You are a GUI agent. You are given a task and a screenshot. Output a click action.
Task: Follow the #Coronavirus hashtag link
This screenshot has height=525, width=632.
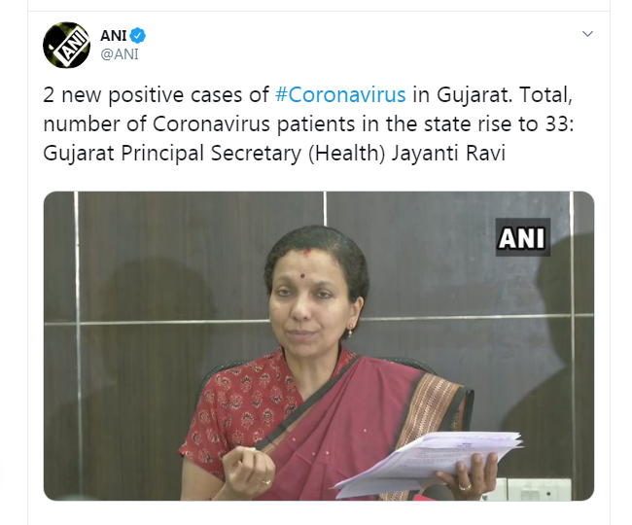click(340, 95)
